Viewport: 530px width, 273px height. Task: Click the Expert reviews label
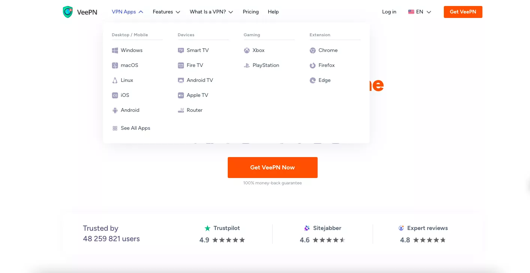(427, 228)
